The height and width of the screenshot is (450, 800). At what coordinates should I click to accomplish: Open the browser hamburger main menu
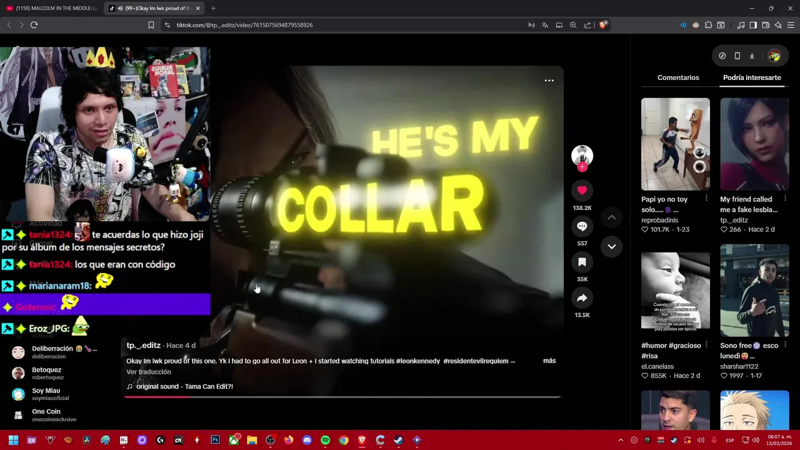click(x=791, y=25)
